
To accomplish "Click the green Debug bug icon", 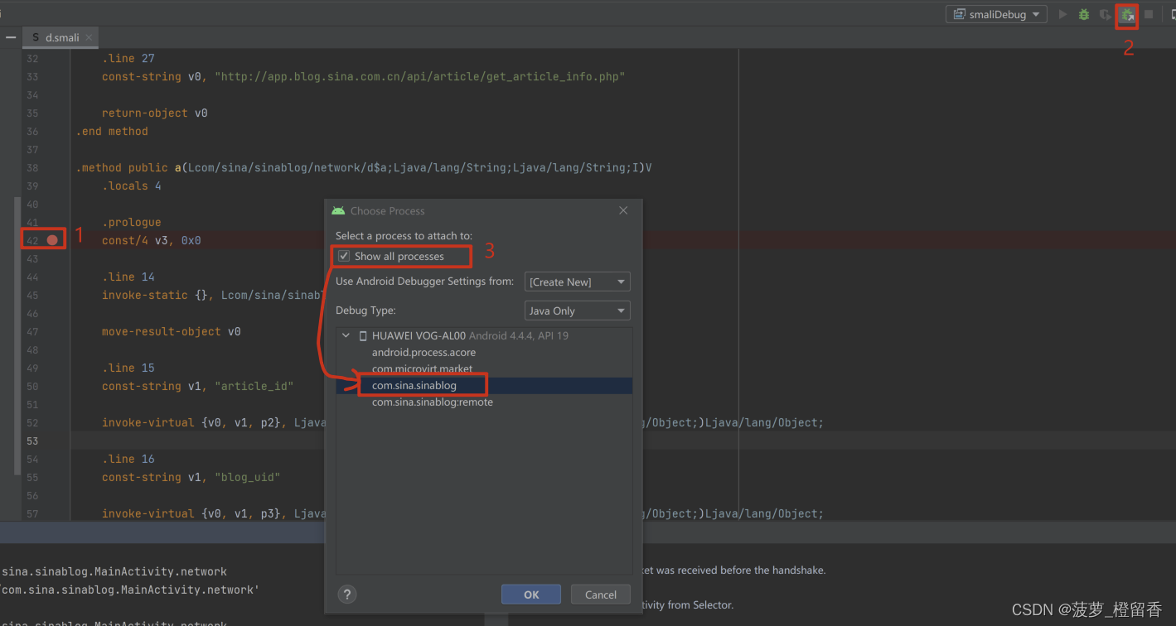I will pos(1084,14).
